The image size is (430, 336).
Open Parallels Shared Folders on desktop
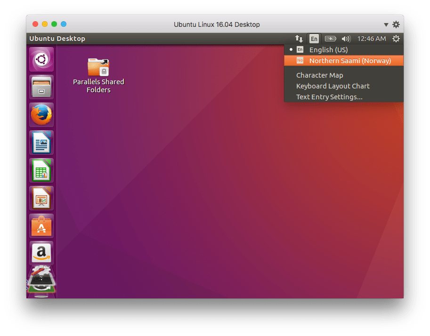tap(98, 68)
